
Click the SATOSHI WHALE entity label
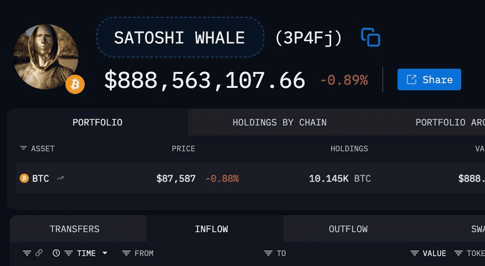180,37
